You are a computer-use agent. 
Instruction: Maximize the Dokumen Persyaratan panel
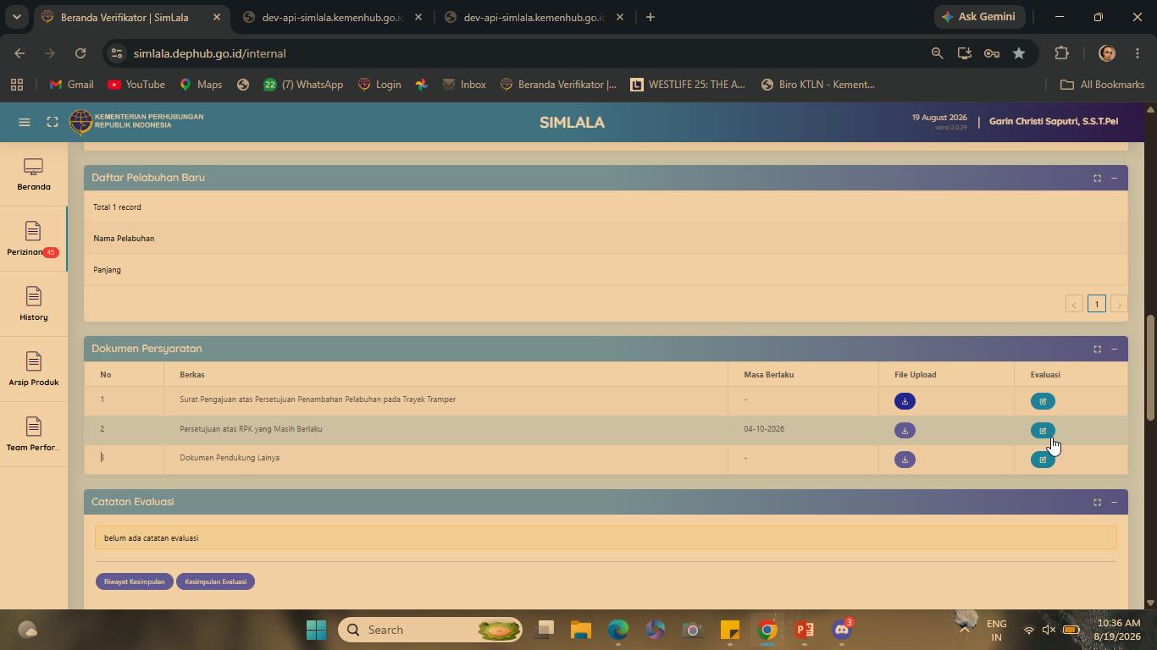[x=1097, y=349]
